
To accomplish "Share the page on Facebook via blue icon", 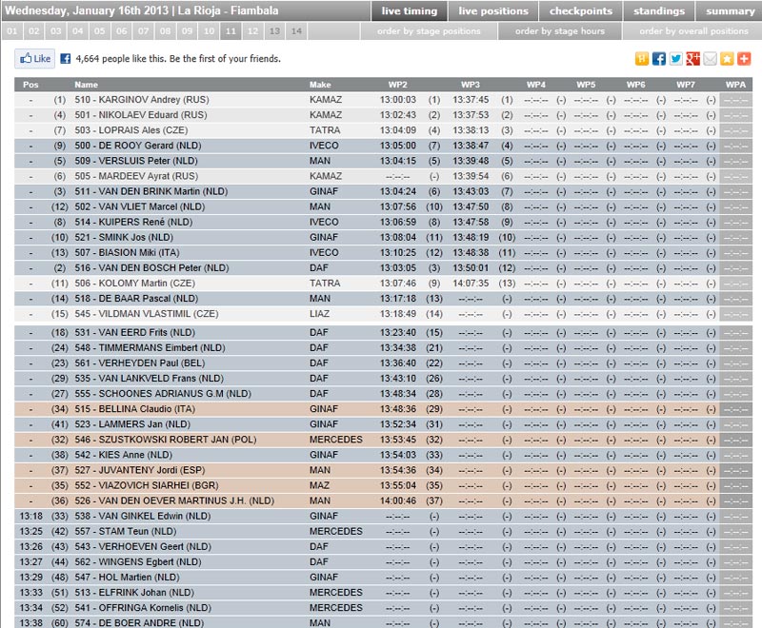I will pyautogui.click(x=658, y=59).
